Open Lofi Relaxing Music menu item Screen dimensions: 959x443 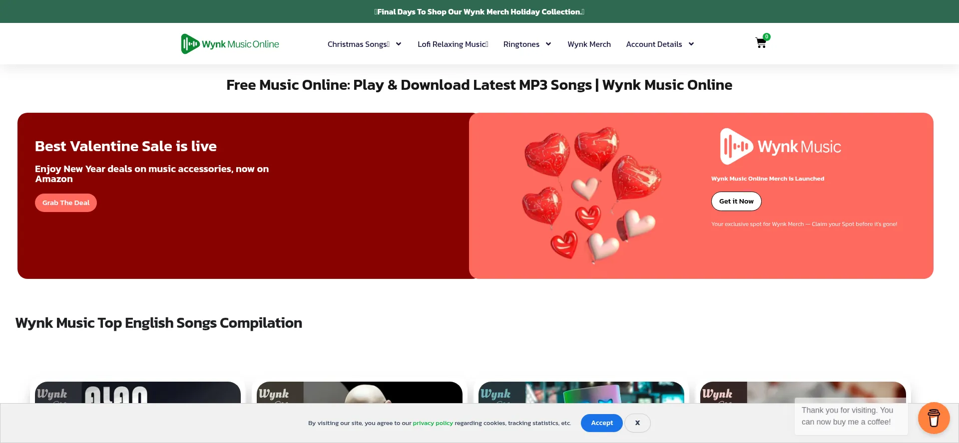click(x=453, y=44)
